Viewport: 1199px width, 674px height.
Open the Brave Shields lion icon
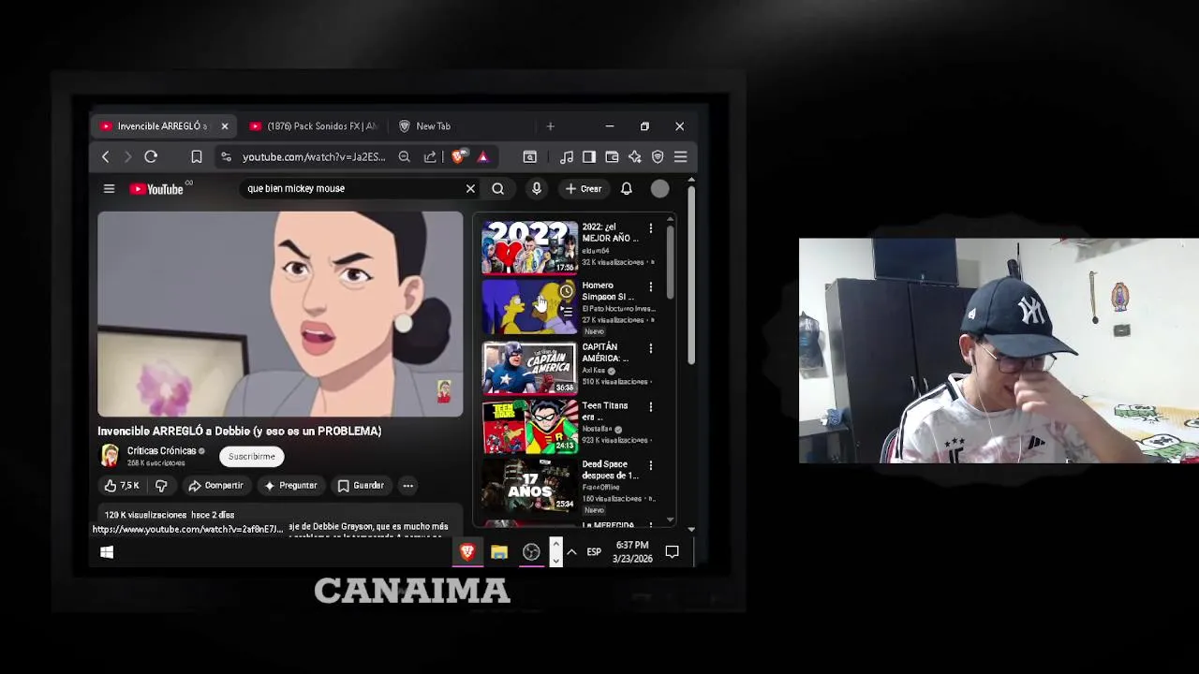point(458,157)
